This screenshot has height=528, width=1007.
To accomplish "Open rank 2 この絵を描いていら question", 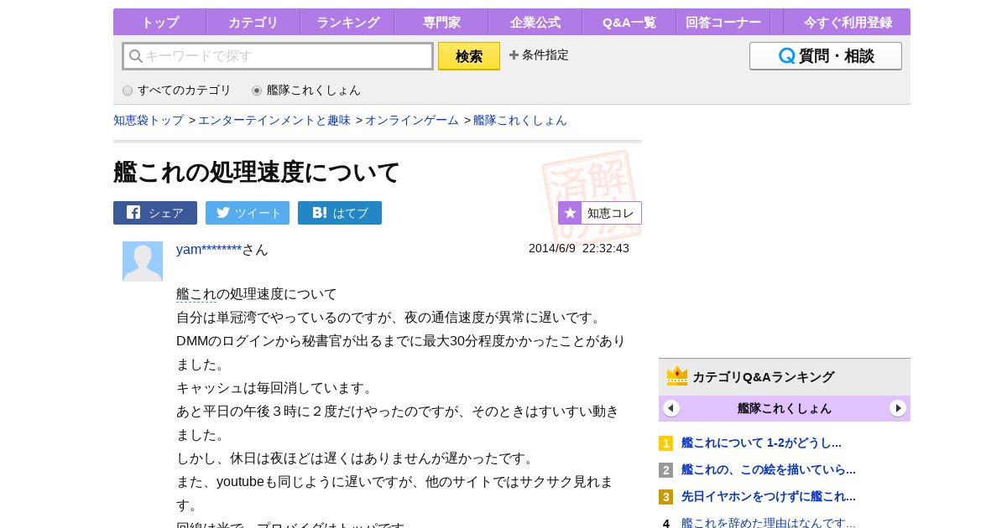I will tap(769, 469).
